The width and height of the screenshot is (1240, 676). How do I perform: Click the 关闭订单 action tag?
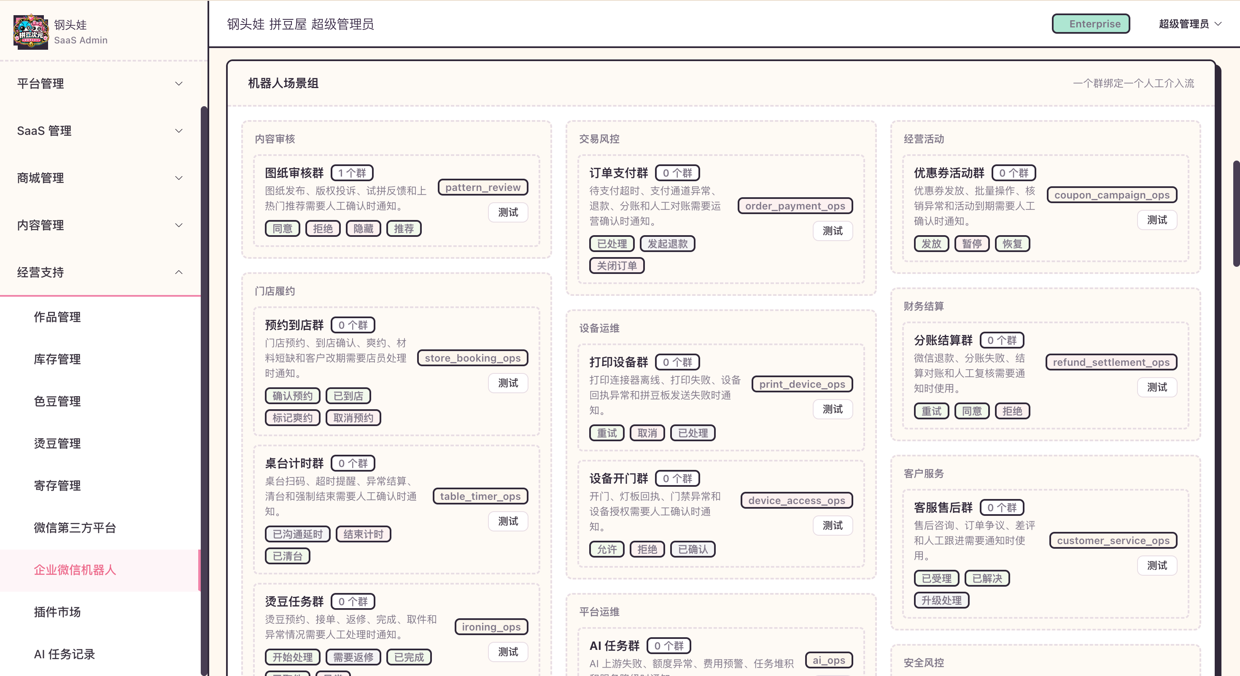[x=617, y=266]
